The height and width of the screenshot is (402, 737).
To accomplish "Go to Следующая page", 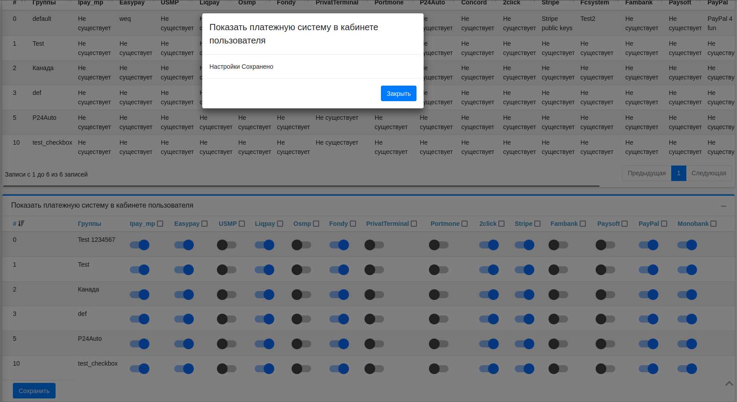I will pos(709,173).
